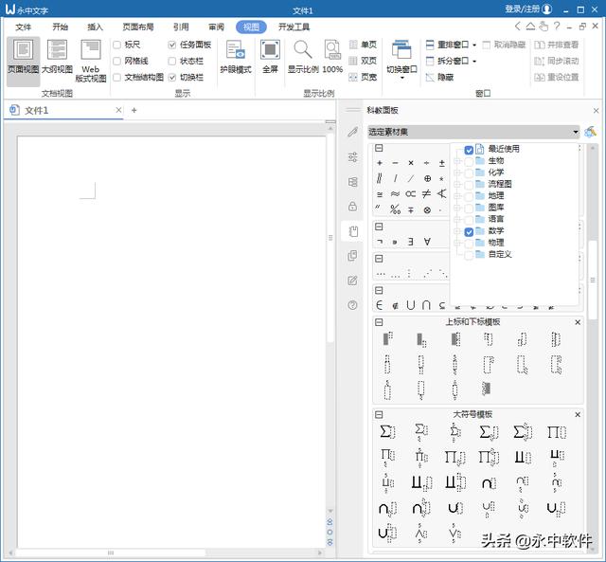Open the 选定素材集 dropdown
This screenshot has height=562, width=606.
pyautogui.click(x=473, y=132)
